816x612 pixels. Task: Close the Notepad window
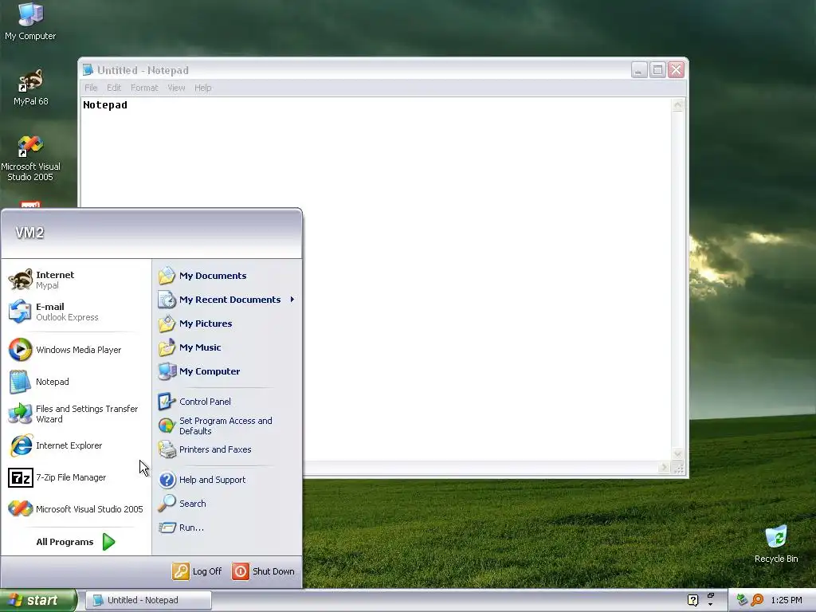[676, 70]
